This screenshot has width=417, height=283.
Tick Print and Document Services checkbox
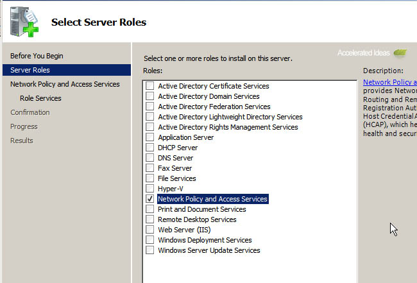pyautogui.click(x=149, y=209)
